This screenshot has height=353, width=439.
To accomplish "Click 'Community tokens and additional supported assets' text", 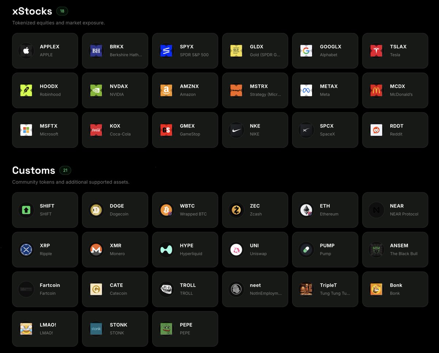I will pyautogui.click(x=71, y=182).
